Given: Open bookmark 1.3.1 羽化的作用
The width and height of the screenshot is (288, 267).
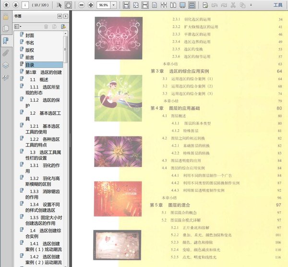Looking at the screenshot, I should coord(43,168).
